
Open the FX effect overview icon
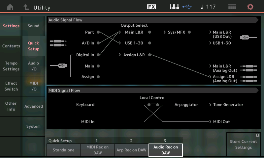tap(151, 7)
